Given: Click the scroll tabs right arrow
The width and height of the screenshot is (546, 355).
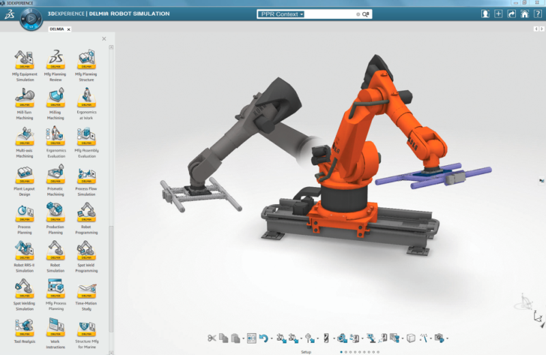Looking at the screenshot, I should coord(542,29).
